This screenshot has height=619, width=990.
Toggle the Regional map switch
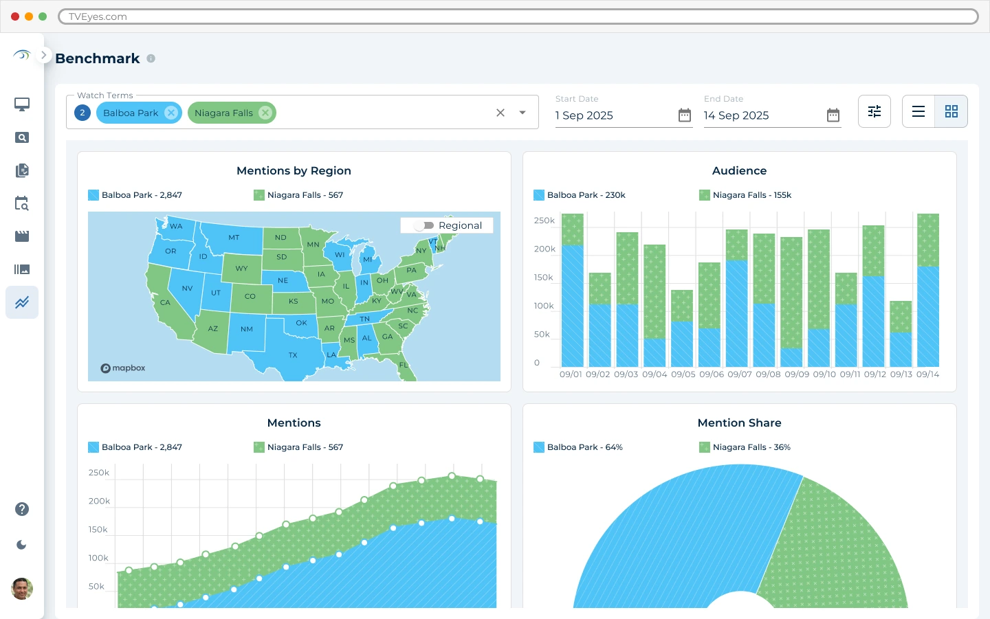424,225
